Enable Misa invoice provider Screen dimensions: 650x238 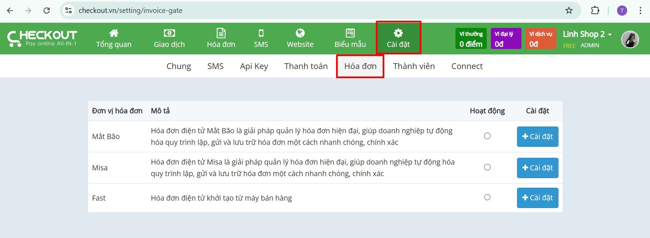coord(487,167)
